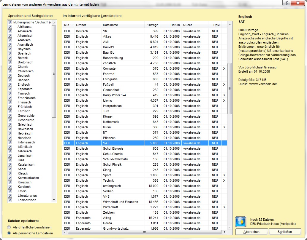Screen dimensions: 307x240
Task: Toggle the Japanisch checkbox
Action: (x=10, y=156)
